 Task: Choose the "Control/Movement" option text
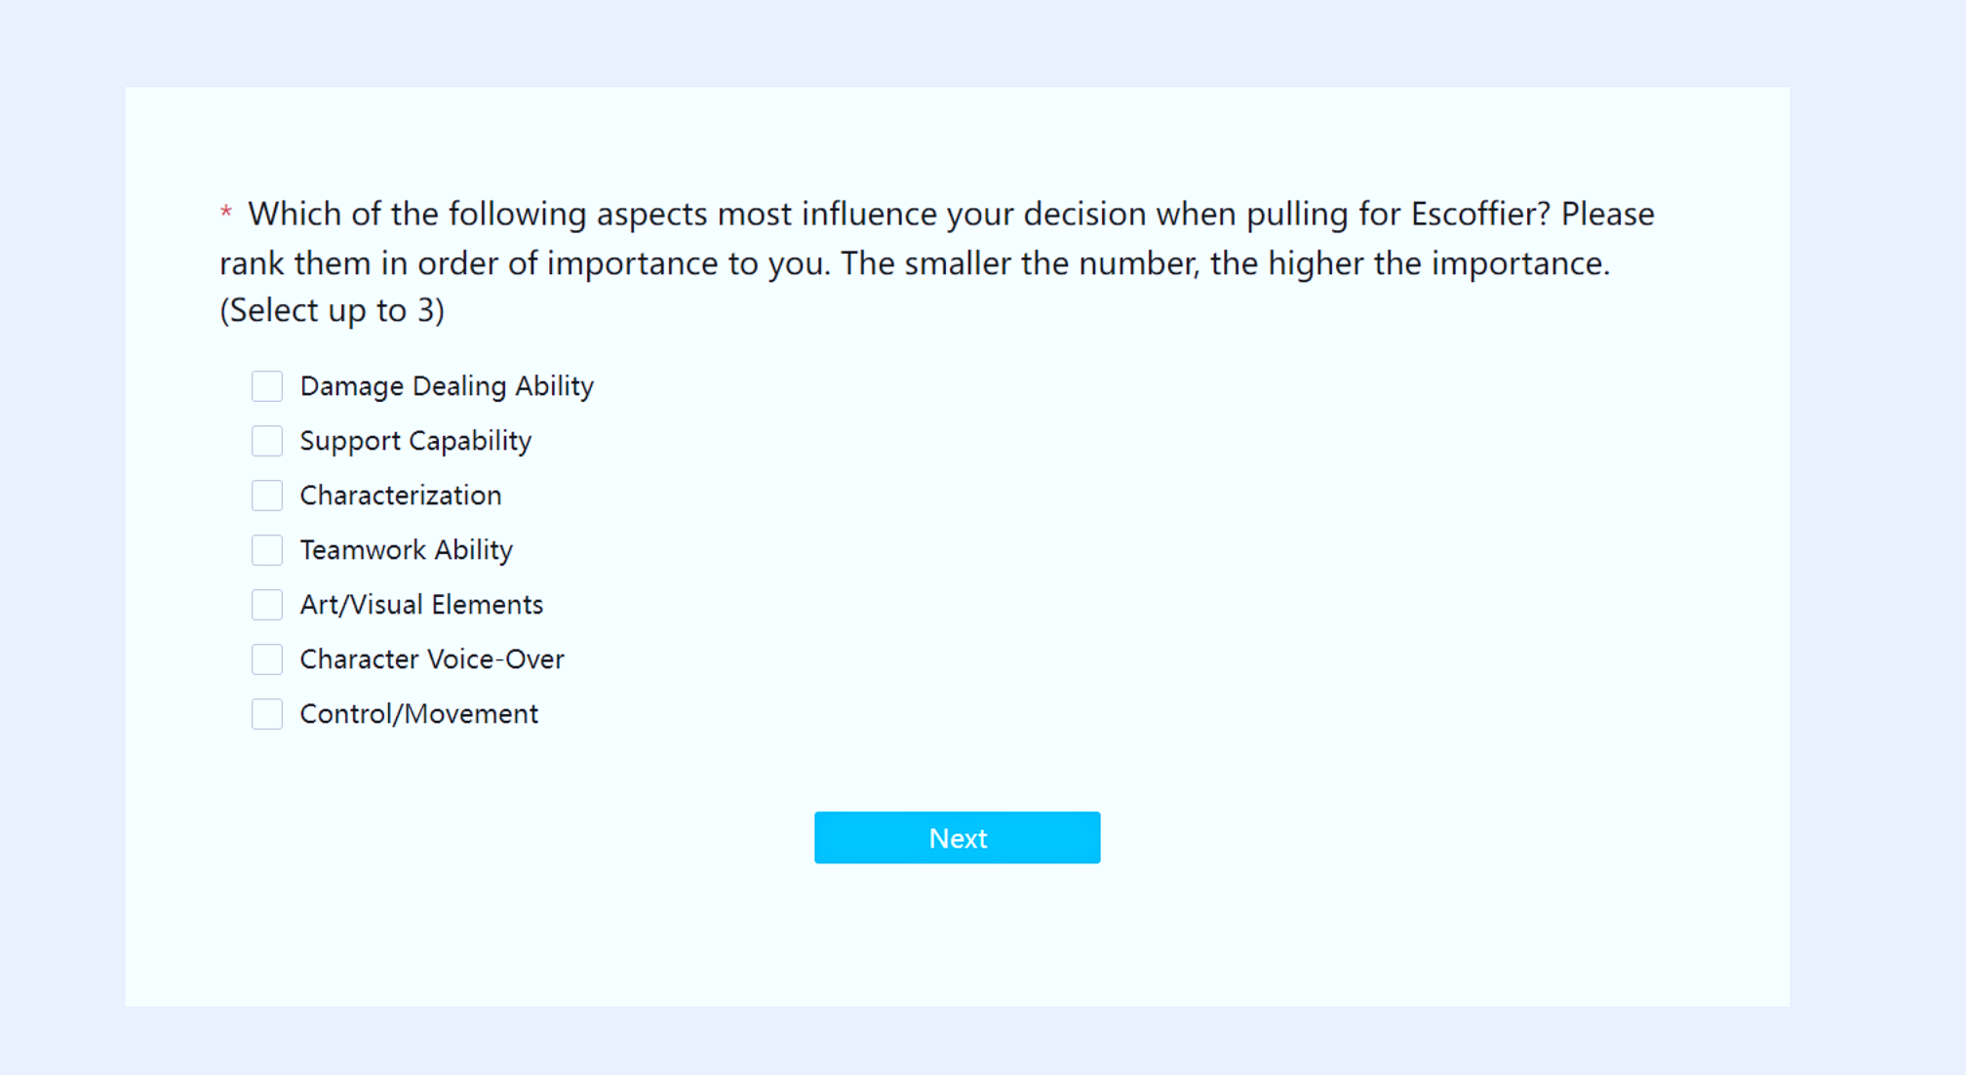tap(419, 714)
